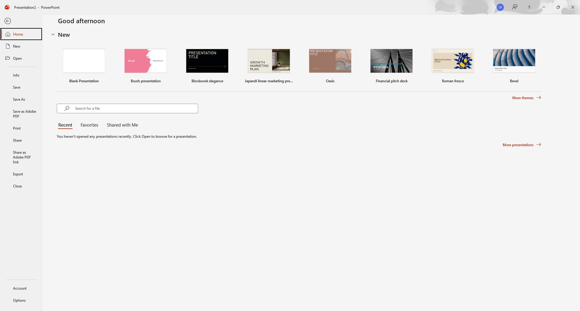Select the Recent tab
This screenshot has width=580, height=311.
pyautogui.click(x=65, y=125)
